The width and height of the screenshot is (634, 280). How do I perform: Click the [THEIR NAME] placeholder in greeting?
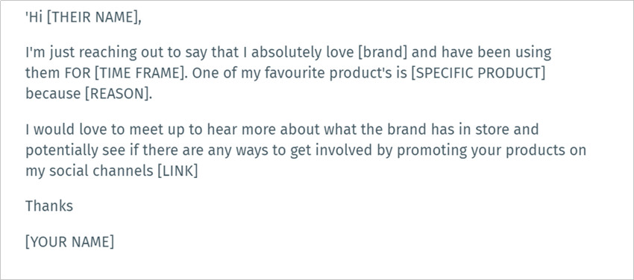(x=92, y=19)
